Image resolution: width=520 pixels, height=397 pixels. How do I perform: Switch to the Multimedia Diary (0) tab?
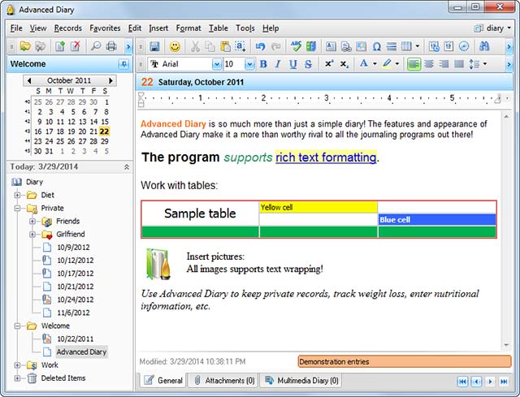301,381
